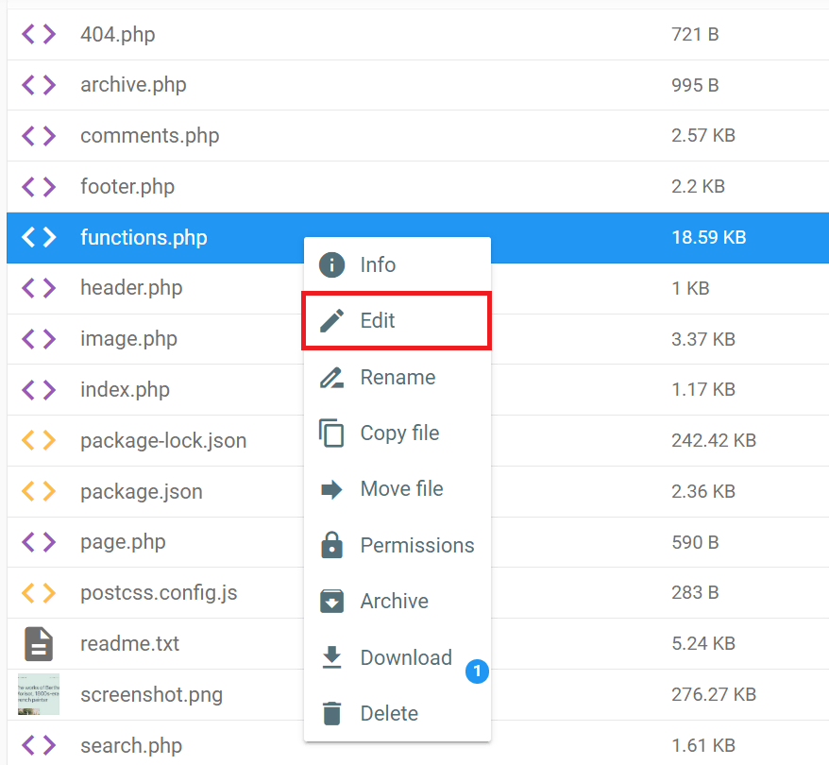
Task: Click the code icon beside functions.php
Action: (38, 237)
